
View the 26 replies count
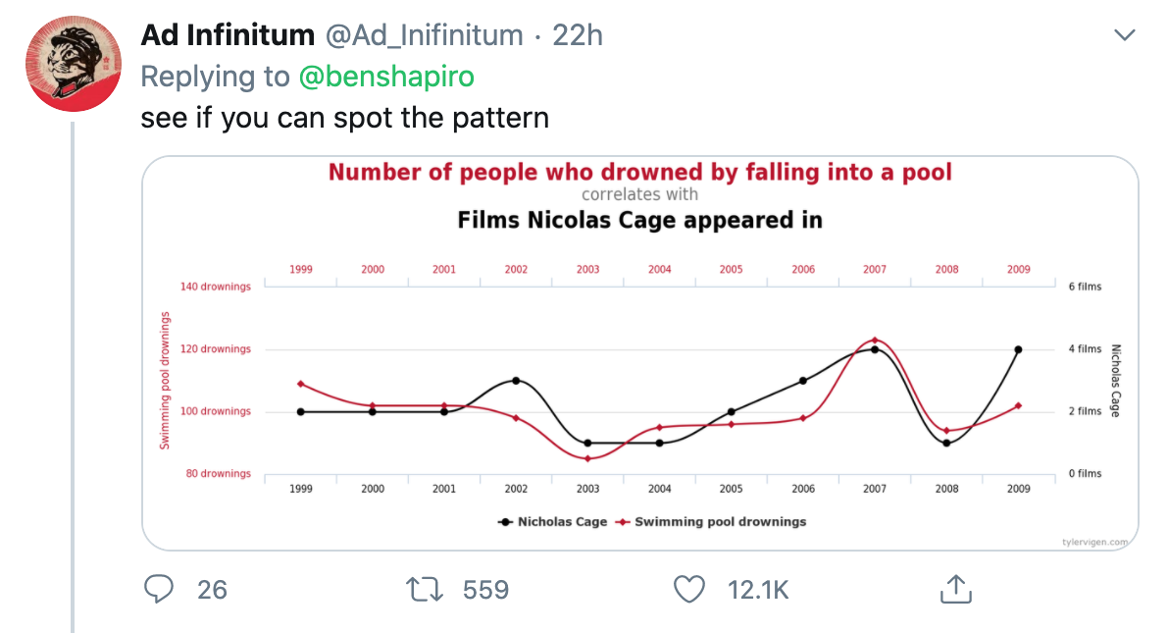tap(212, 590)
